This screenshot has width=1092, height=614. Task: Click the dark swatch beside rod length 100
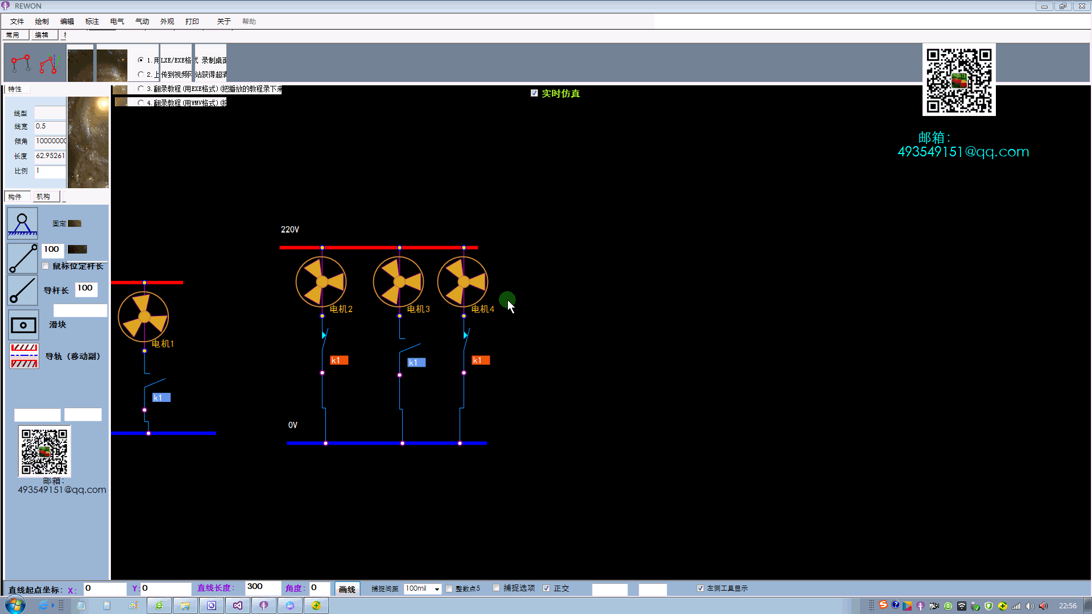[x=77, y=249]
